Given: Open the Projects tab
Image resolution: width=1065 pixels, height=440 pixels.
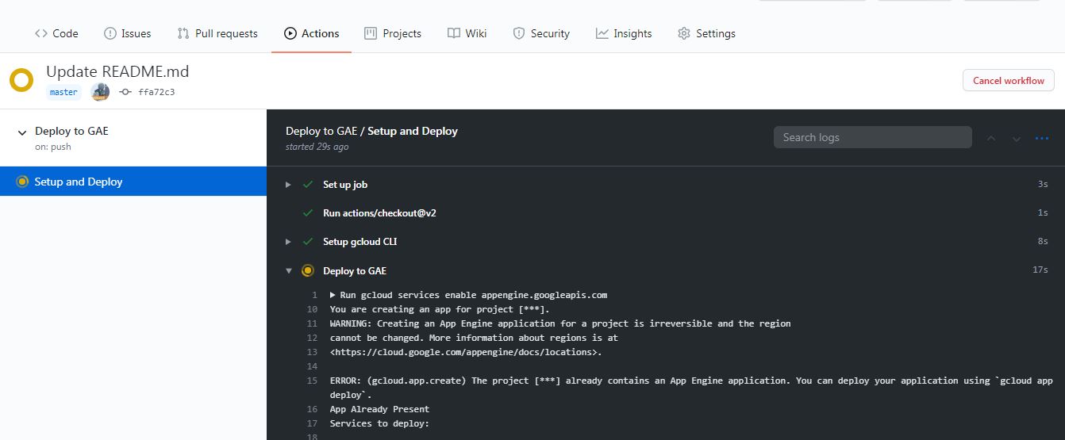Looking at the screenshot, I should (393, 33).
